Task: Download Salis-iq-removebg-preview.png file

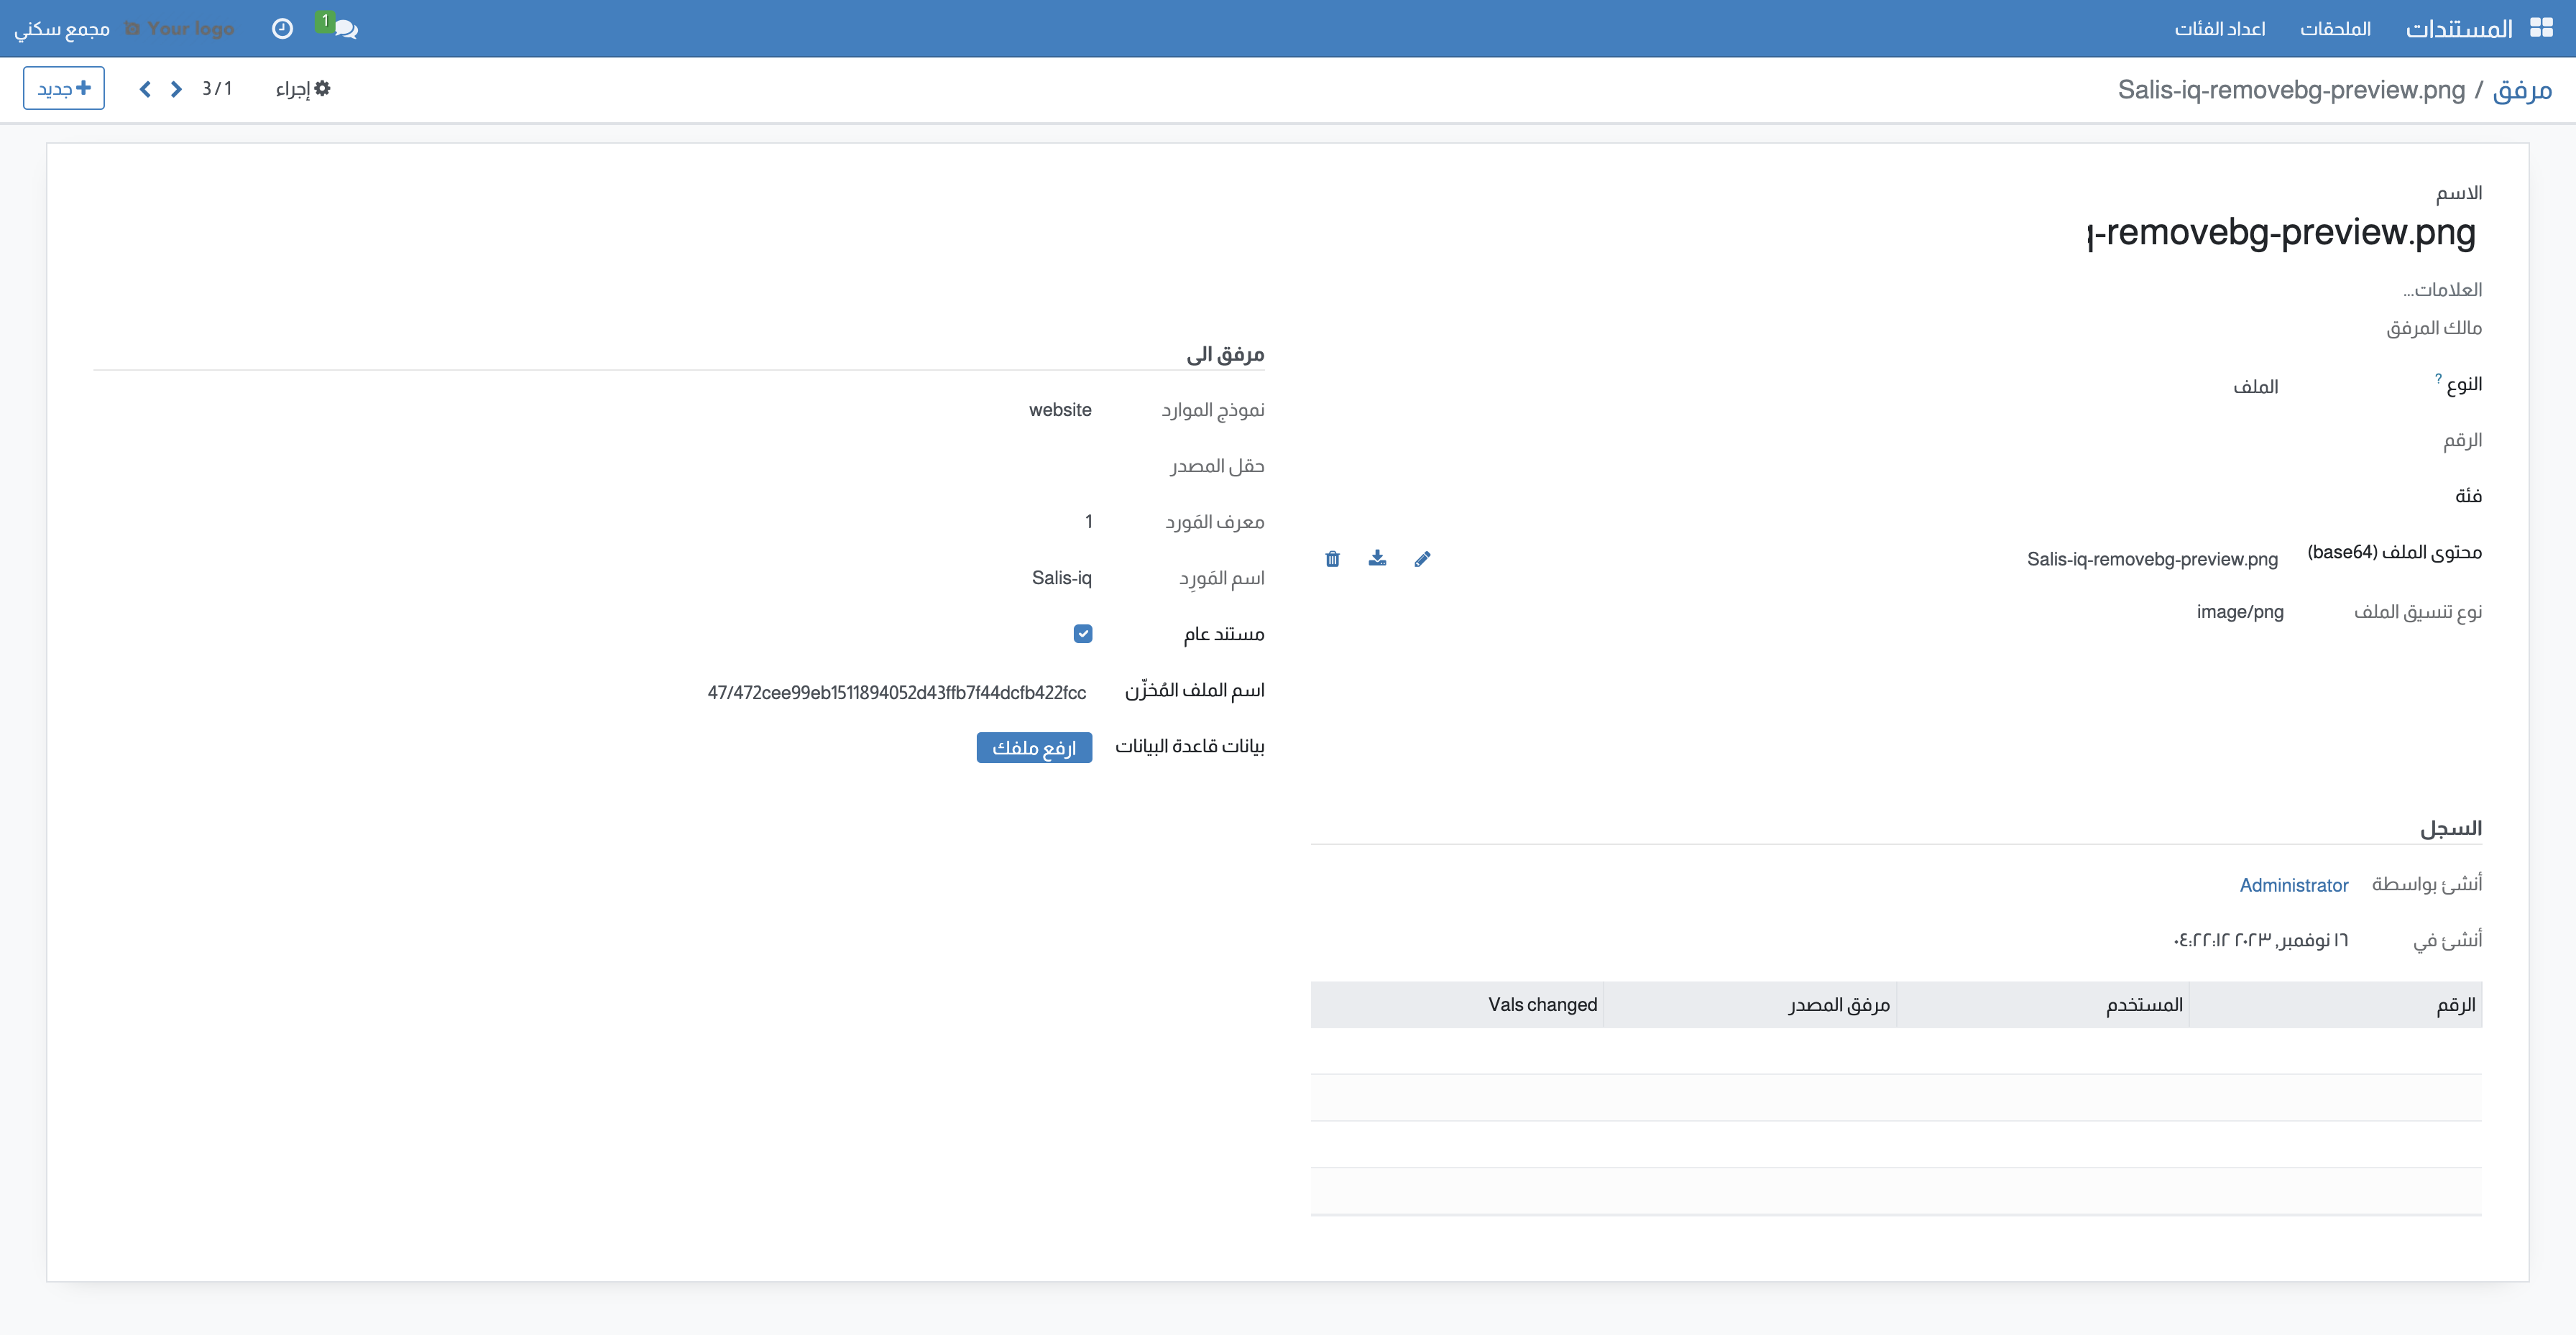Action: pos(1377,558)
